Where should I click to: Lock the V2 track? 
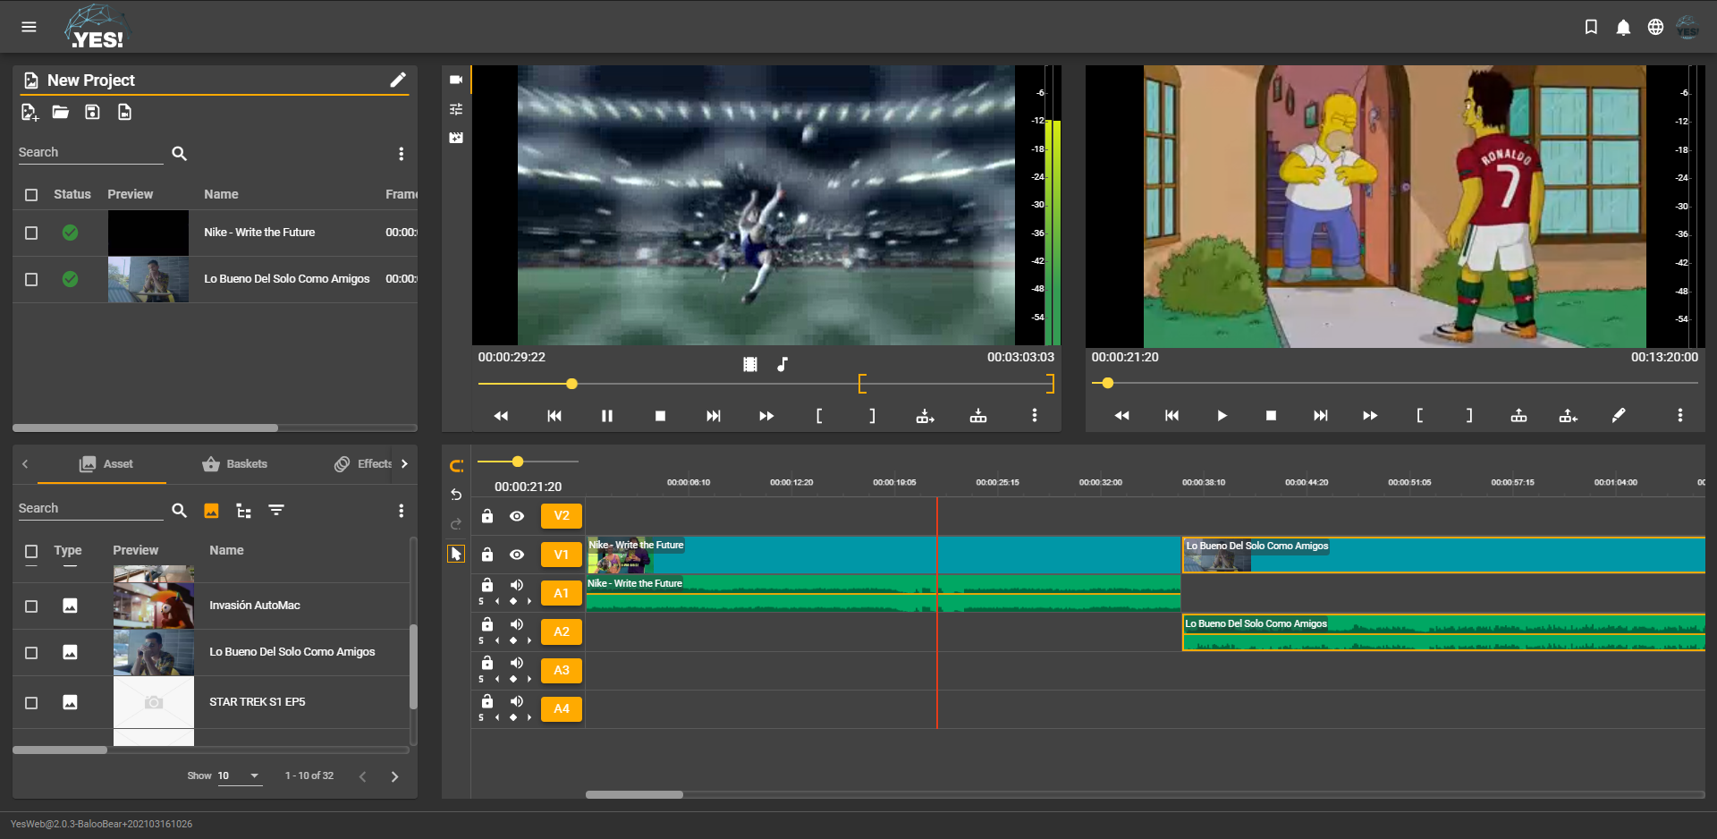coord(487,516)
